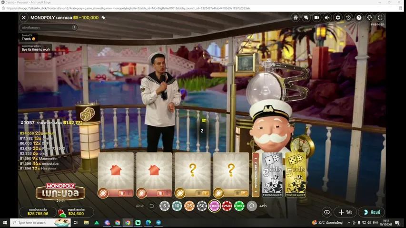
Task: Open live support headset icon
Action: tap(369, 18)
